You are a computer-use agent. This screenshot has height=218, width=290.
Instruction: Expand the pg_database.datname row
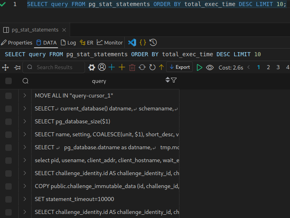(x=25, y=147)
